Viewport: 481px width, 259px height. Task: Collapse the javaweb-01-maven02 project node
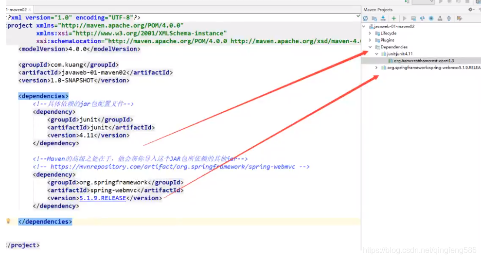(364, 26)
